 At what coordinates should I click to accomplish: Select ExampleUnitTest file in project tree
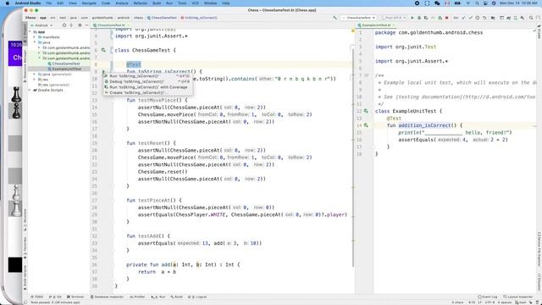point(64,69)
